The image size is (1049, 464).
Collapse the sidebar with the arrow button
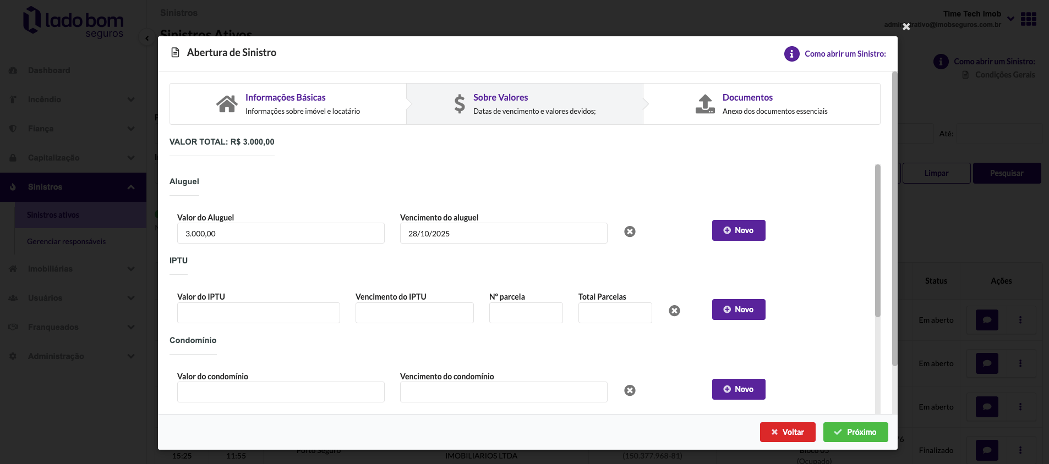pyautogui.click(x=147, y=38)
